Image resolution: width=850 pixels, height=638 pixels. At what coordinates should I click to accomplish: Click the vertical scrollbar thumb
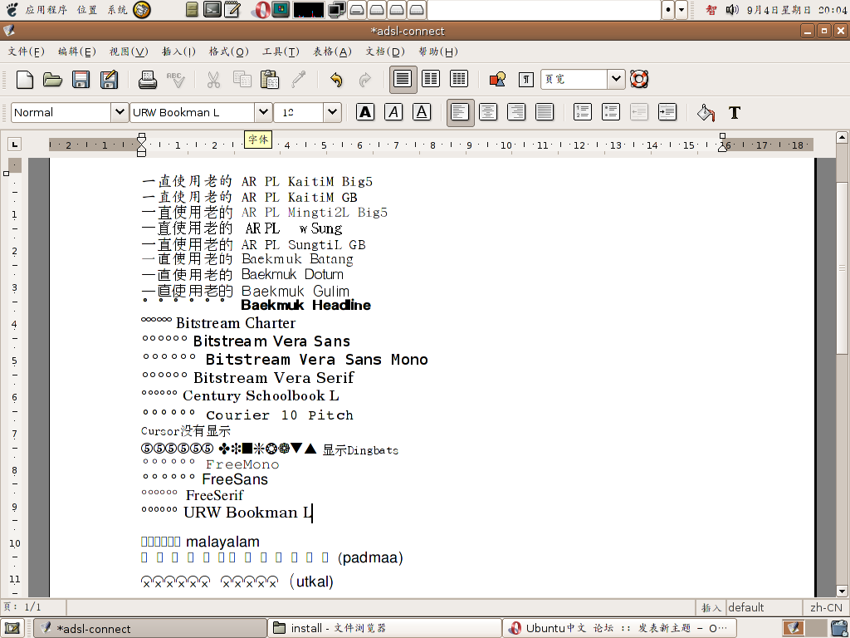[x=842, y=268]
